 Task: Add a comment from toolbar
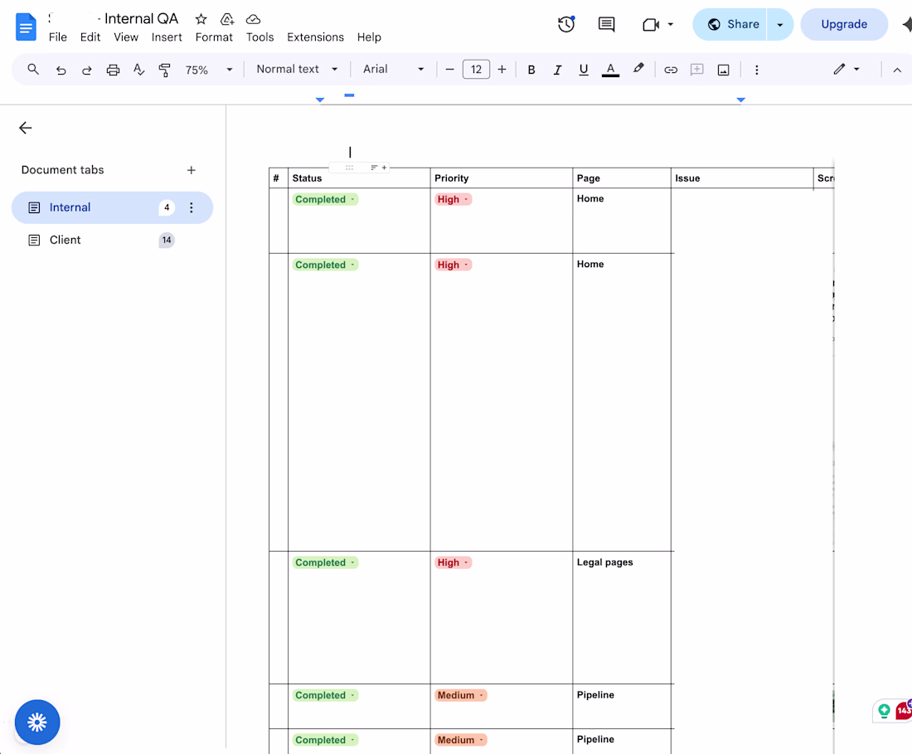(x=696, y=70)
